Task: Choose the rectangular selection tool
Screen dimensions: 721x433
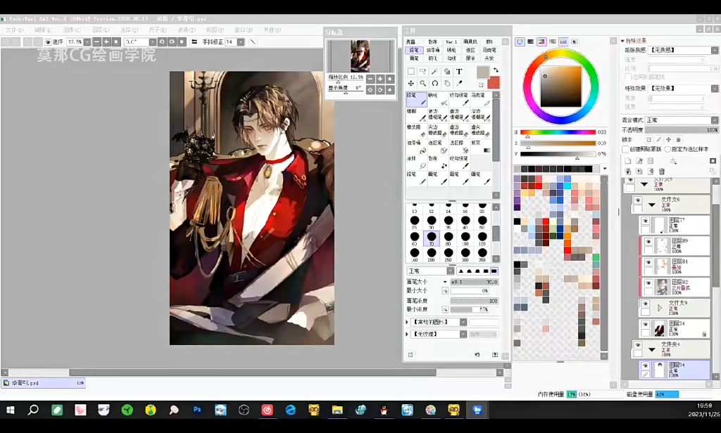Action: click(411, 72)
